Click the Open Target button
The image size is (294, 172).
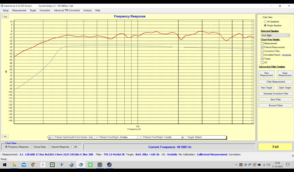pos(285,88)
